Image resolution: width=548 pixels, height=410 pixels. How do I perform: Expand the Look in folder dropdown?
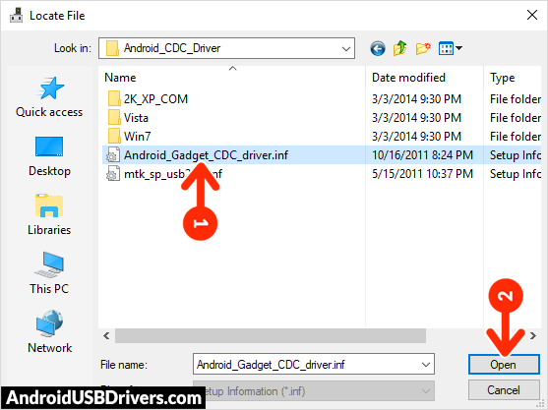coord(346,48)
